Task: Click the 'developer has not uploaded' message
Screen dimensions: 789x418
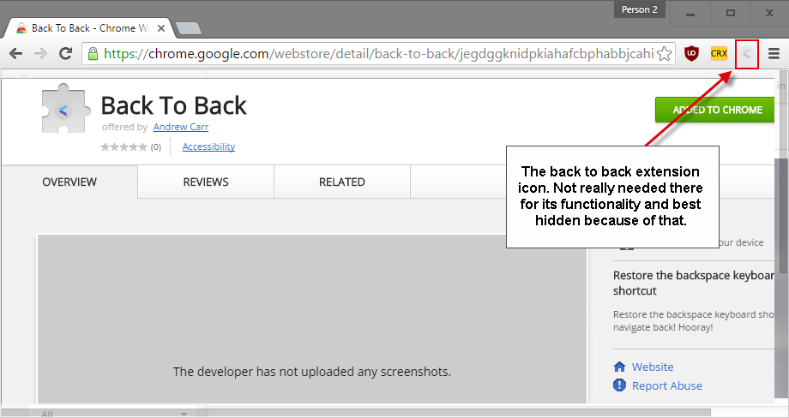Action: pos(312,372)
